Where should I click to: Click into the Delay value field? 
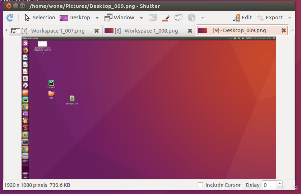click(x=269, y=185)
